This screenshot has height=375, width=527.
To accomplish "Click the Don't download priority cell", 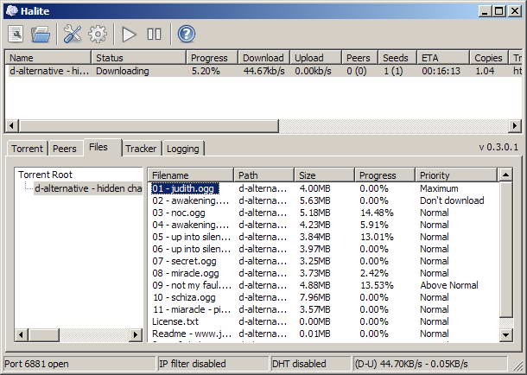I will [452, 200].
